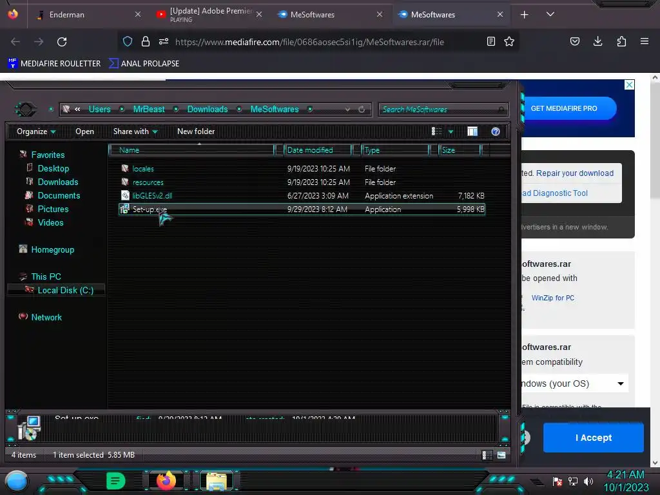Screen dimensions: 660x495
Task: Open the Firefox extensions puzzle icon
Action: tap(621, 41)
